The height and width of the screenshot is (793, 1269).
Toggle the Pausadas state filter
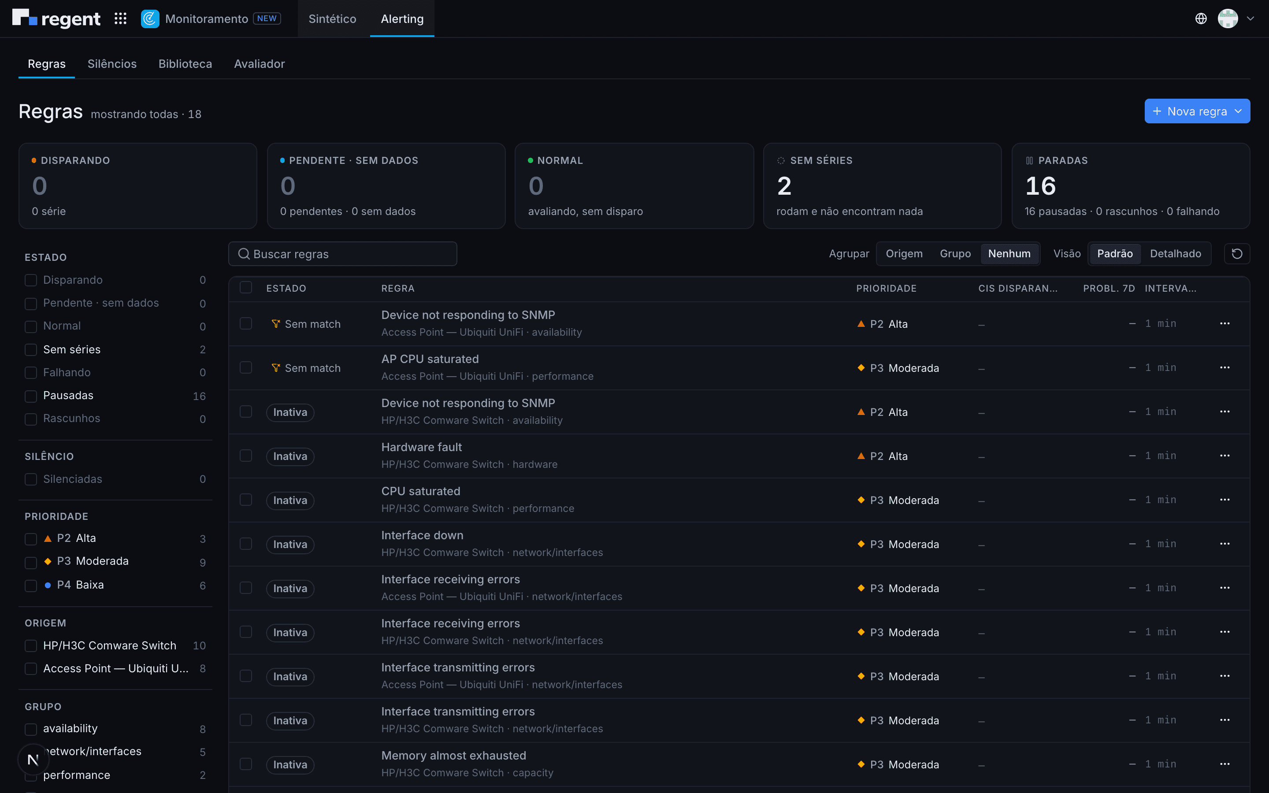[31, 396]
